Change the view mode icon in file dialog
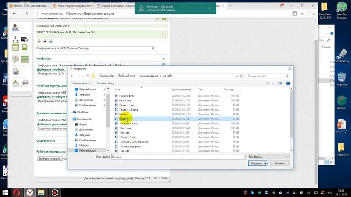This screenshot has height=197, width=351. click(x=268, y=83)
